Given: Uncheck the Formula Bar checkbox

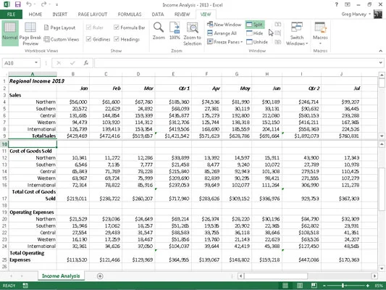Looking at the screenshot, I should click(x=117, y=28).
